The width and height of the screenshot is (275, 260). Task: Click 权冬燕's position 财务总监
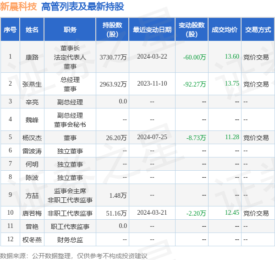point(70,240)
